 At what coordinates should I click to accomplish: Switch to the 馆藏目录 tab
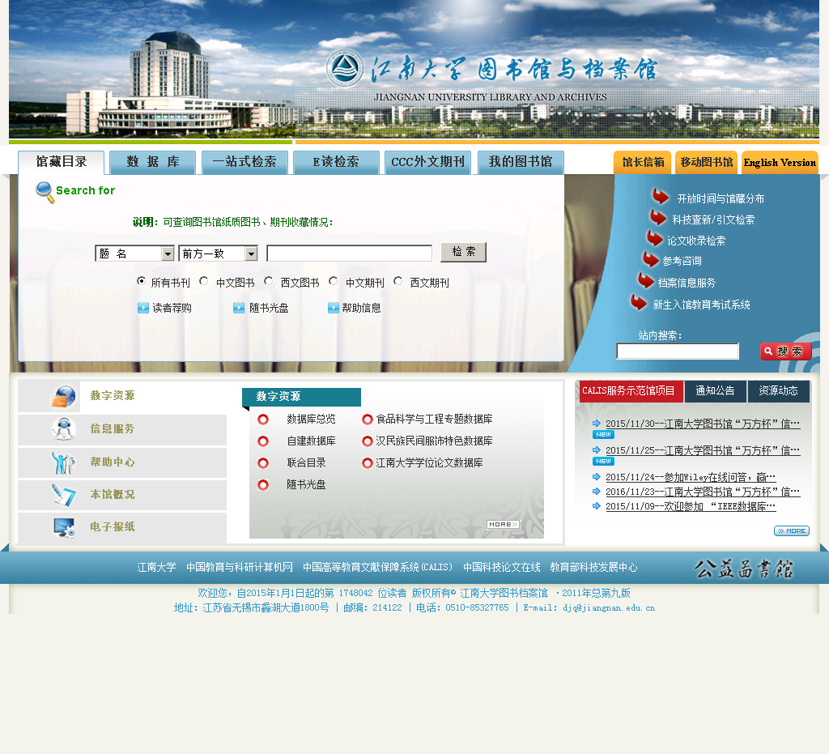pyautogui.click(x=62, y=162)
